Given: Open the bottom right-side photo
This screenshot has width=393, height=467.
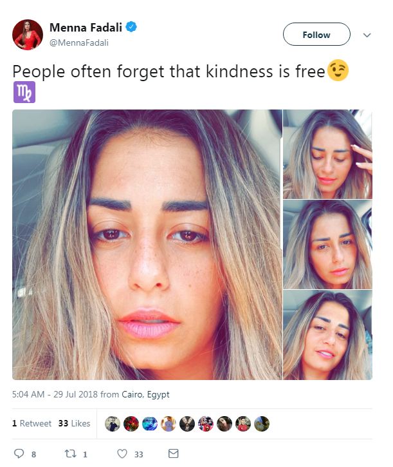Looking at the screenshot, I should coord(327,335).
